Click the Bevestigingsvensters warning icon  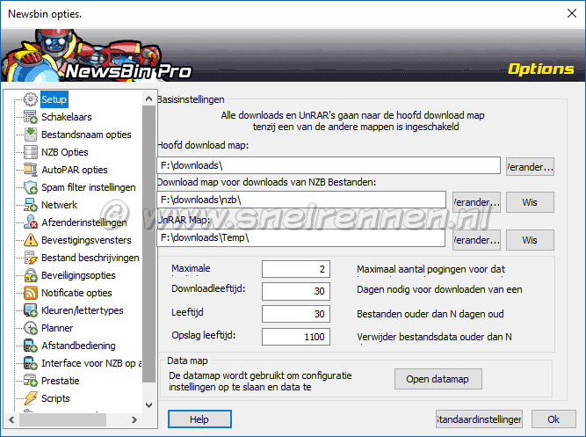pos(30,240)
